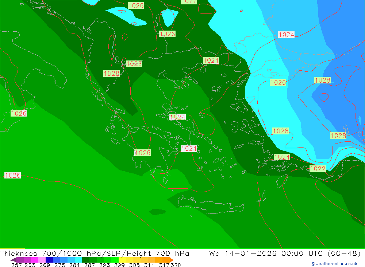Click the 1026 label on the left edge over the sea

(x=13, y=175)
